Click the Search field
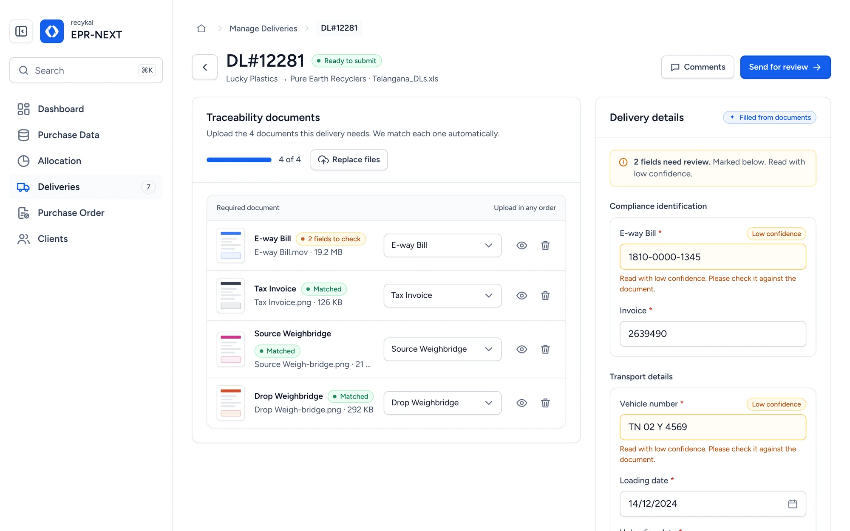 (x=86, y=71)
